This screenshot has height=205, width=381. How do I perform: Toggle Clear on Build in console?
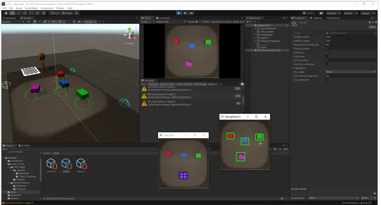tap(184, 84)
